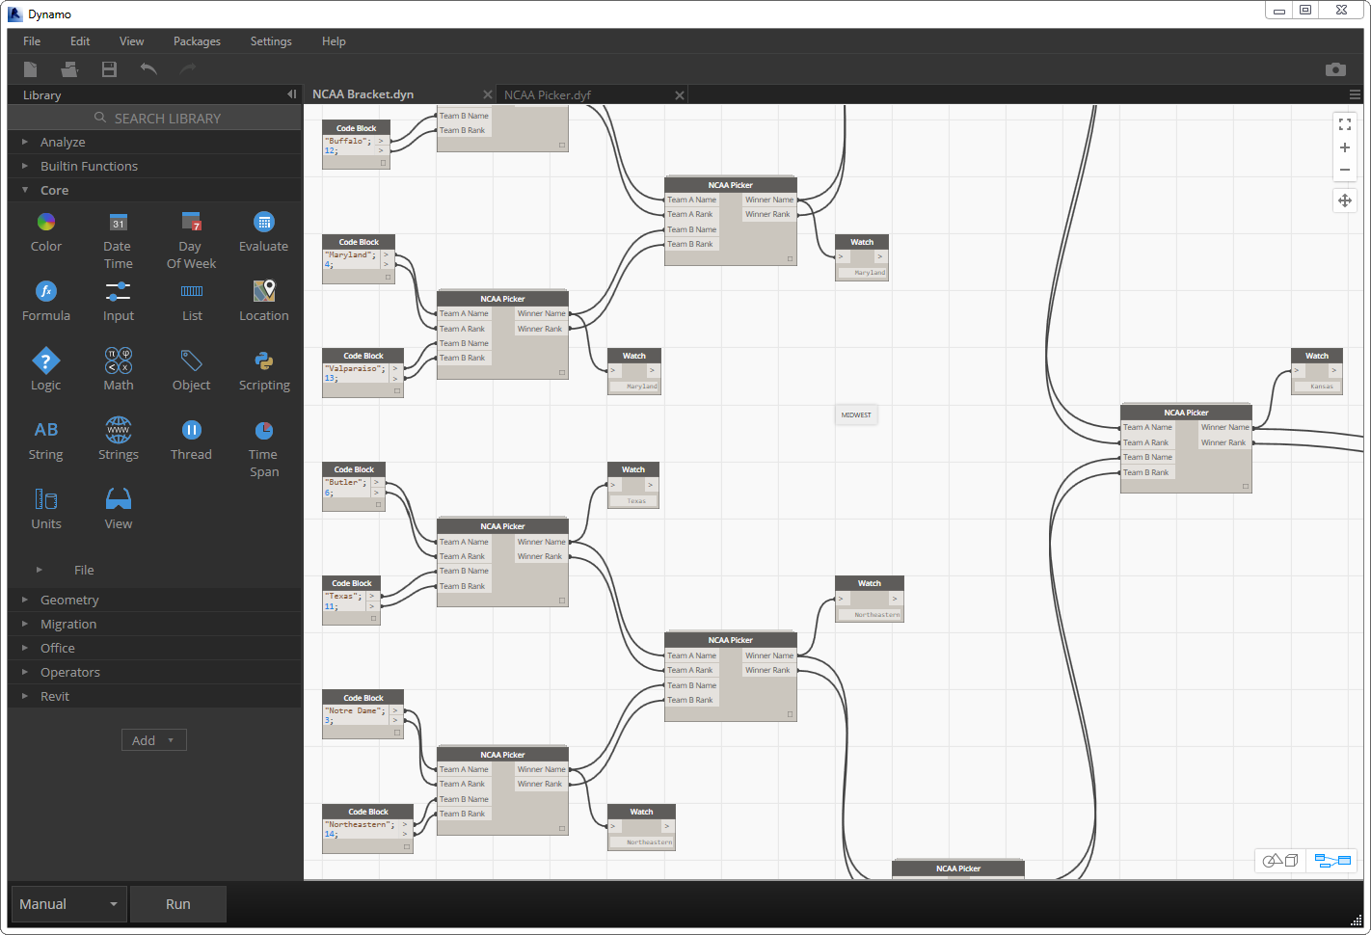Open the Manual run mode dropdown
This screenshot has height=935, width=1371.
tap(69, 904)
